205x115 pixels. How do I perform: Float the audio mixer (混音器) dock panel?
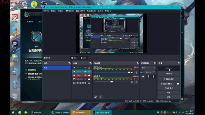click(138, 63)
